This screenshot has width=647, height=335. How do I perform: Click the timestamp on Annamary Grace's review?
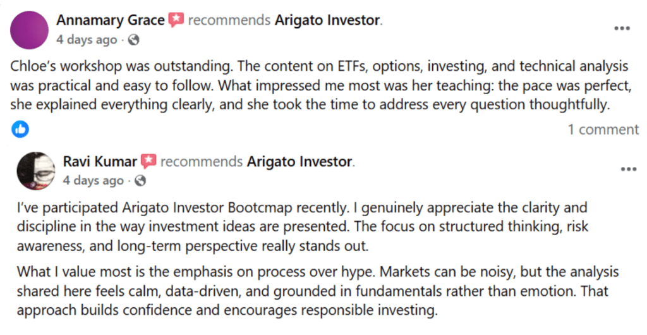(87, 40)
